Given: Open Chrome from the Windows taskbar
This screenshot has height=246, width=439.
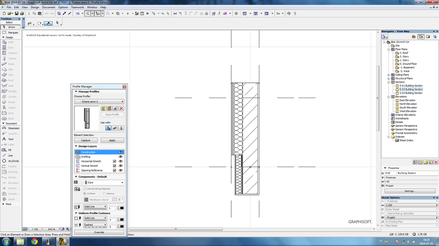Looking at the screenshot, I should (x=34, y=242).
